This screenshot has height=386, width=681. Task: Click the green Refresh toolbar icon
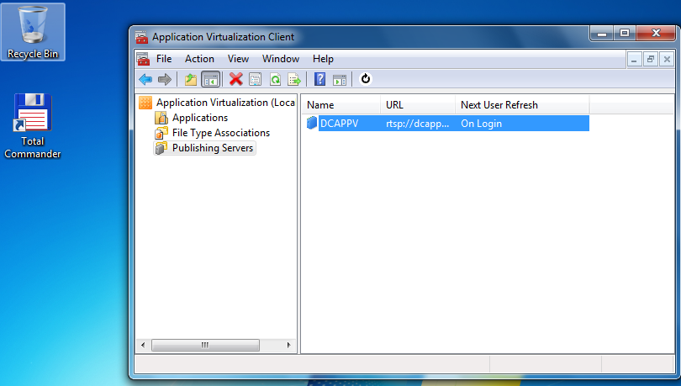pos(276,79)
